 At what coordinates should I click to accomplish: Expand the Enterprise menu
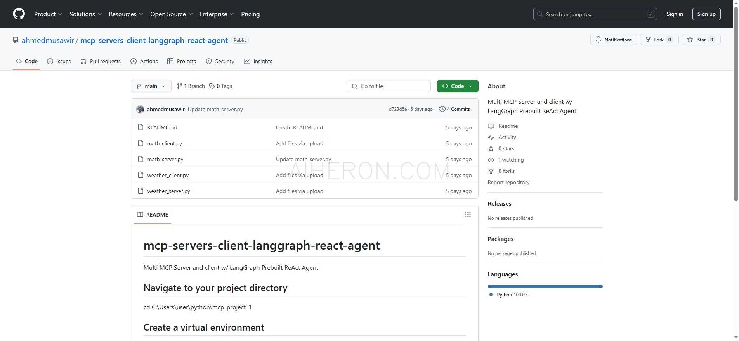pyautogui.click(x=217, y=14)
